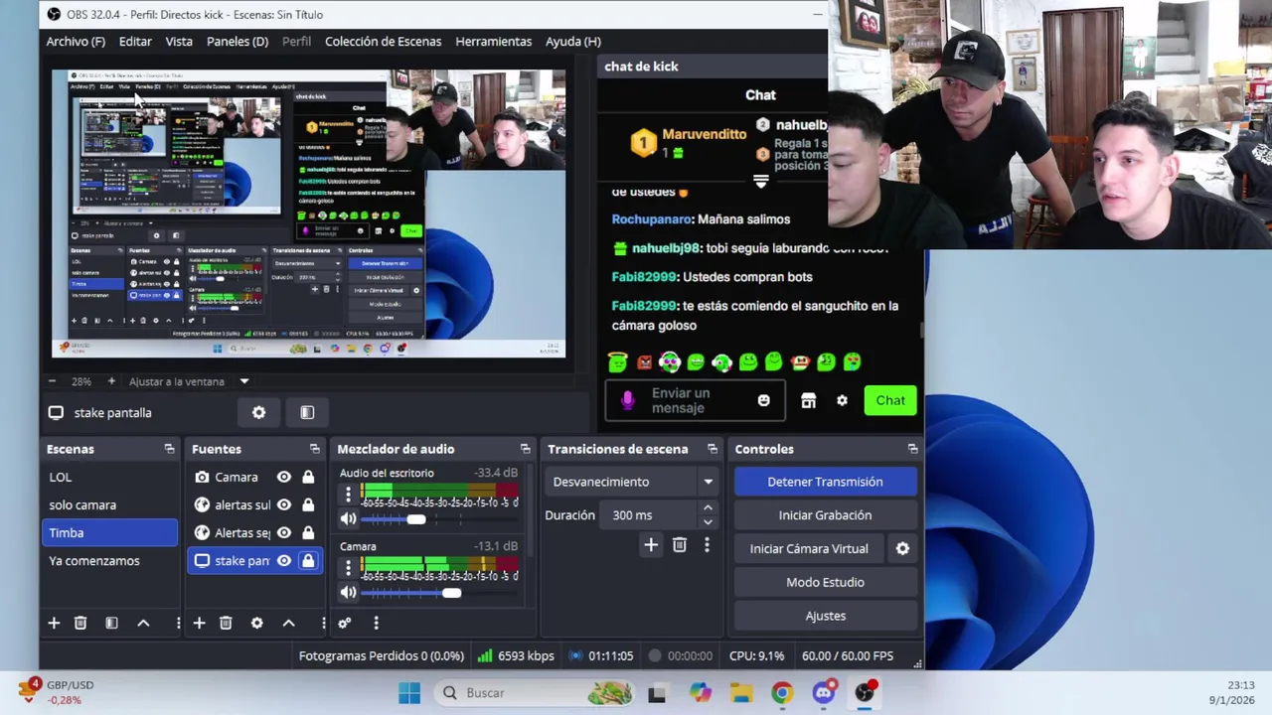Viewport: 1272px width, 715px height.
Task: Click Iniciar Cámara Virtual button
Action: coord(809,548)
